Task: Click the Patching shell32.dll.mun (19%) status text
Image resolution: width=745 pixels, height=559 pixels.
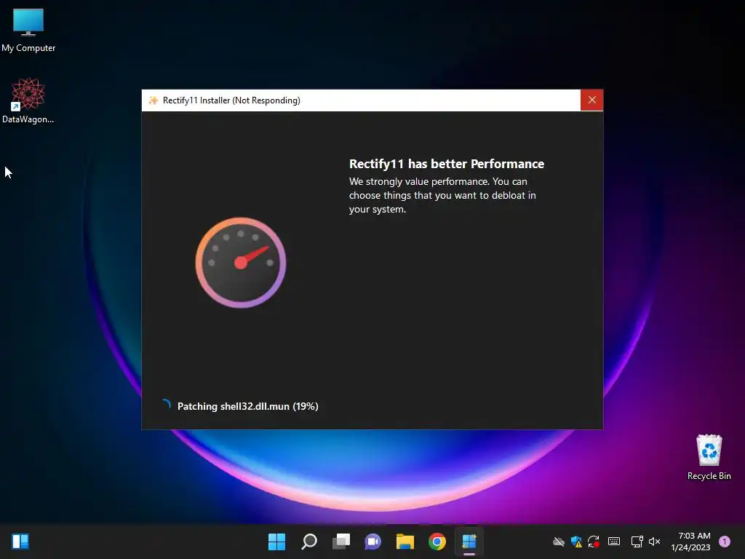Action: pyautogui.click(x=247, y=406)
